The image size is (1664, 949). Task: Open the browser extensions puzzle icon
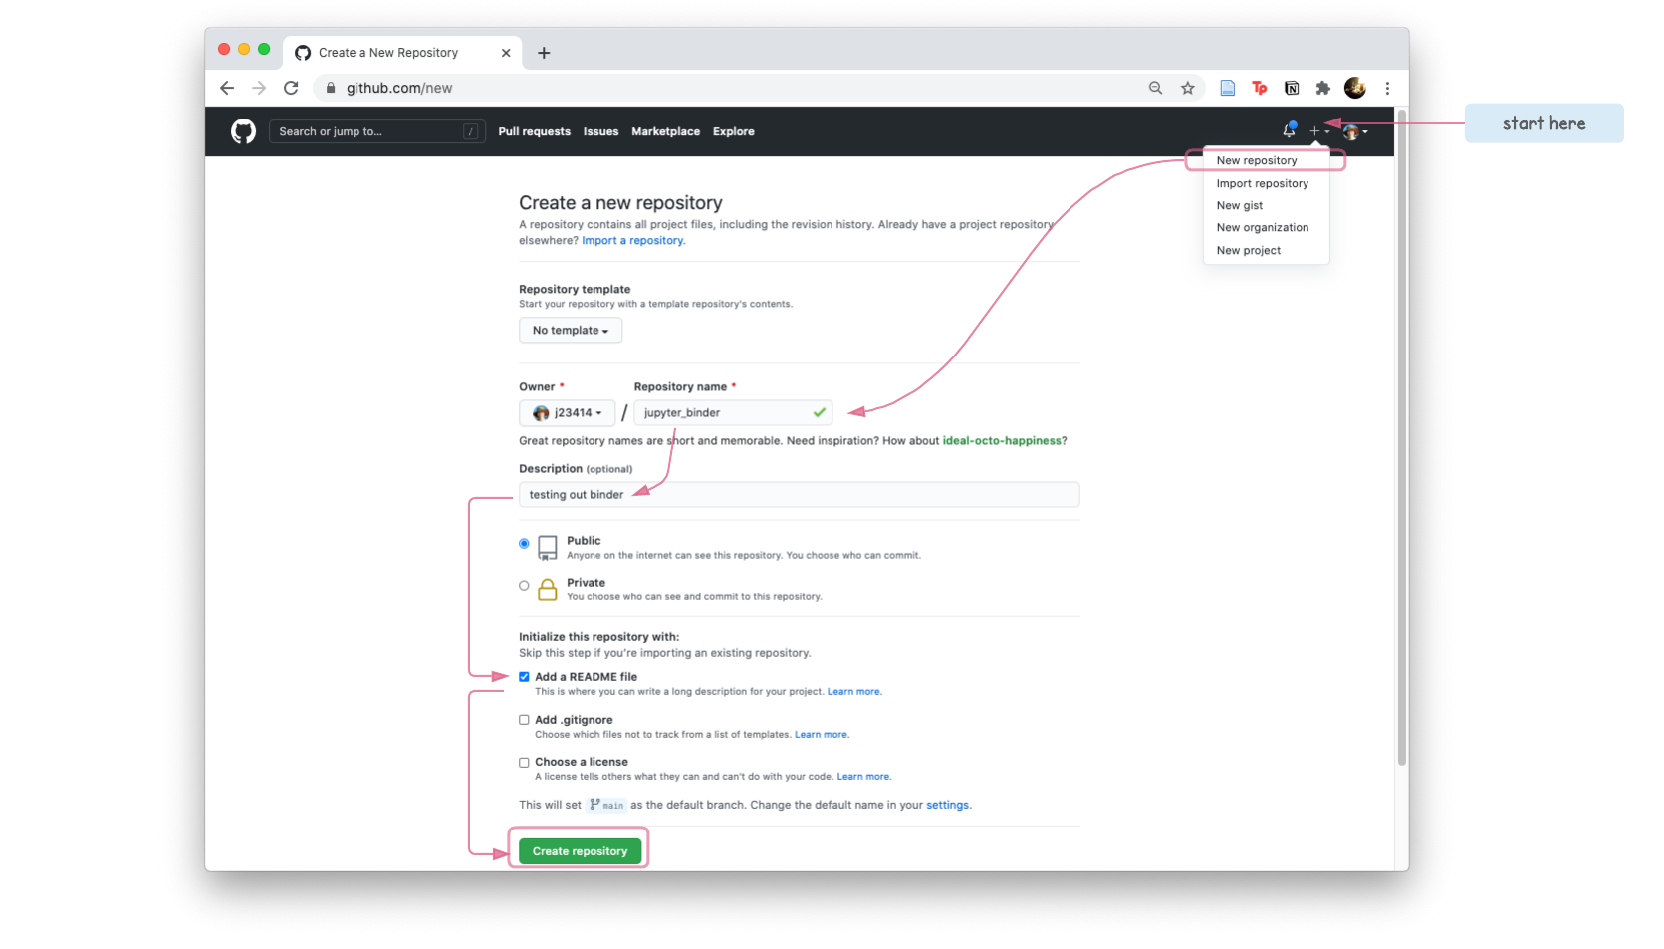click(x=1322, y=88)
